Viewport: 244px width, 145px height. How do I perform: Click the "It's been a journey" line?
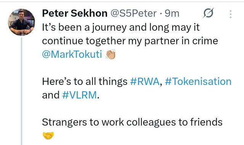point(121,27)
